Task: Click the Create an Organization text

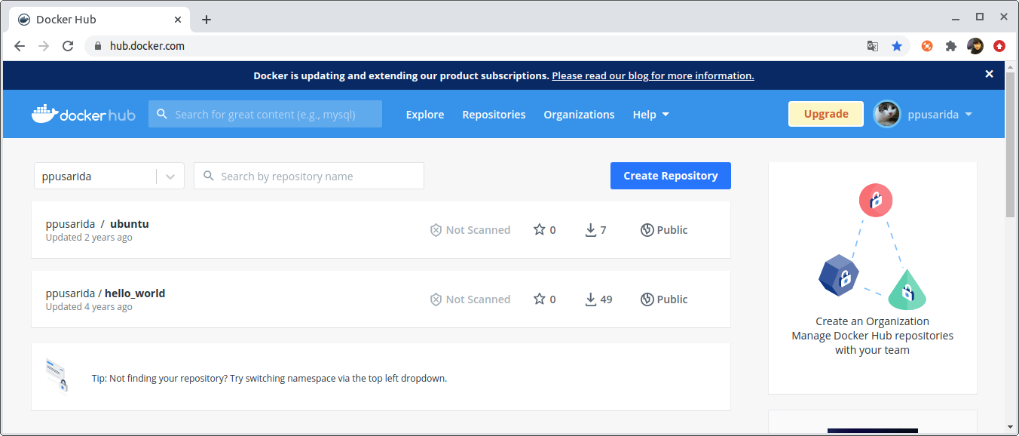Action: pos(873,321)
